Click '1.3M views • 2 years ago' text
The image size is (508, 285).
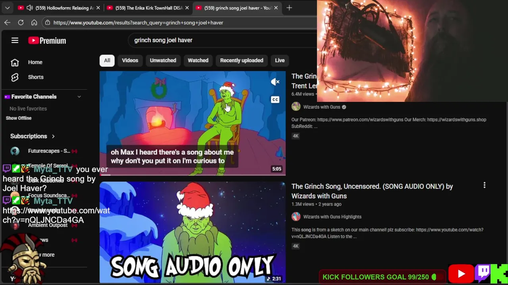click(316, 204)
